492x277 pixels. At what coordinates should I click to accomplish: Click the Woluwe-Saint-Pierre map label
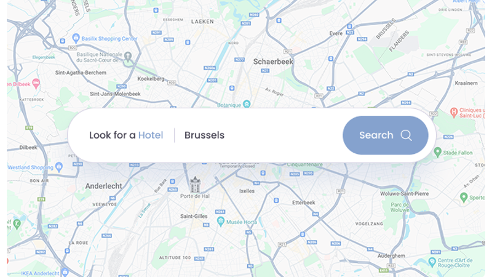[x=405, y=193]
